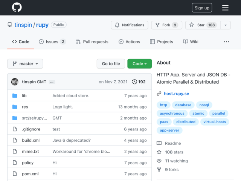Visit the host.rupy.se website link
Screen dimensions: 241x181
[x=177, y=94]
